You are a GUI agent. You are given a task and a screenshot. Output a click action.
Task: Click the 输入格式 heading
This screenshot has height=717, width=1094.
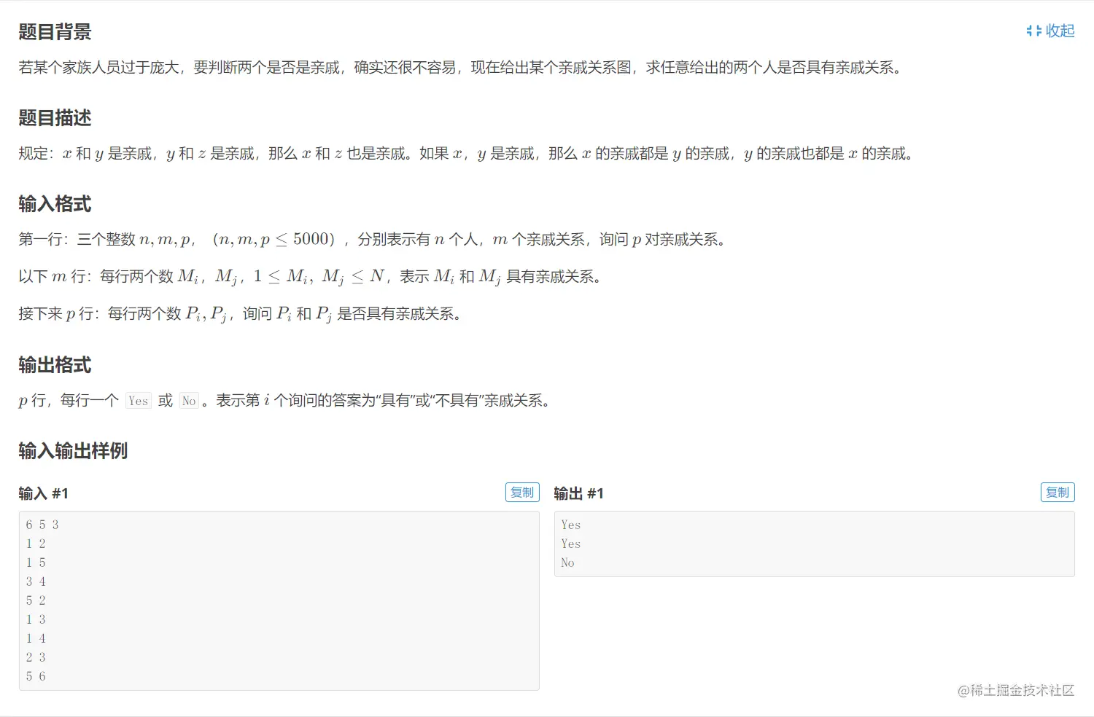54,204
